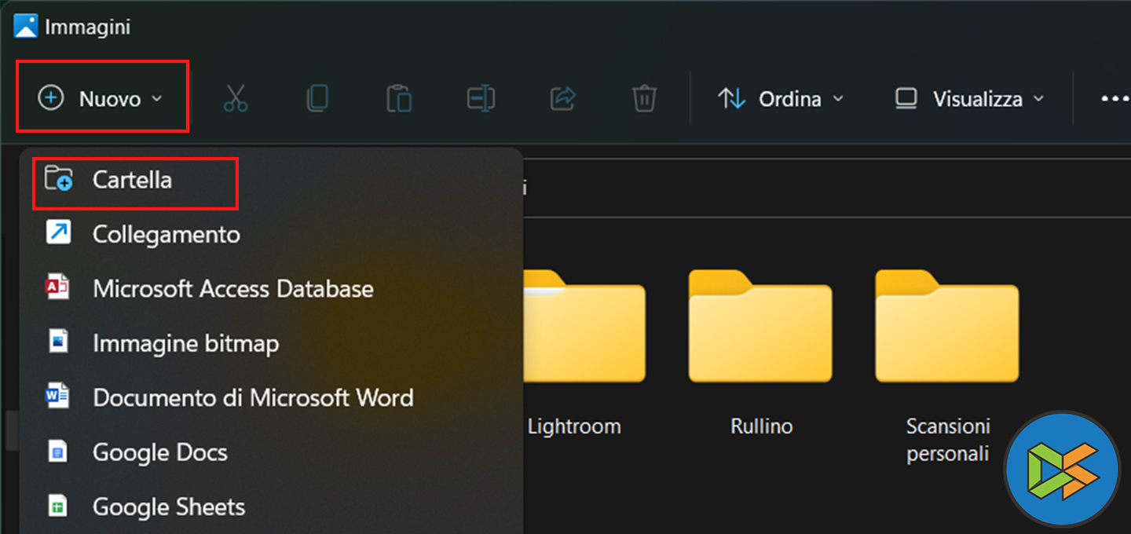1131x534 pixels.
Task: Select Google Sheets menu entry
Action: pyautogui.click(x=168, y=507)
